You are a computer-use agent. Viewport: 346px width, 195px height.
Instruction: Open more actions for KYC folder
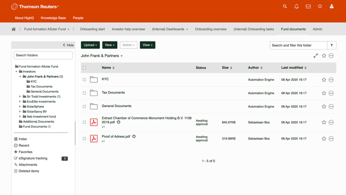point(331,80)
